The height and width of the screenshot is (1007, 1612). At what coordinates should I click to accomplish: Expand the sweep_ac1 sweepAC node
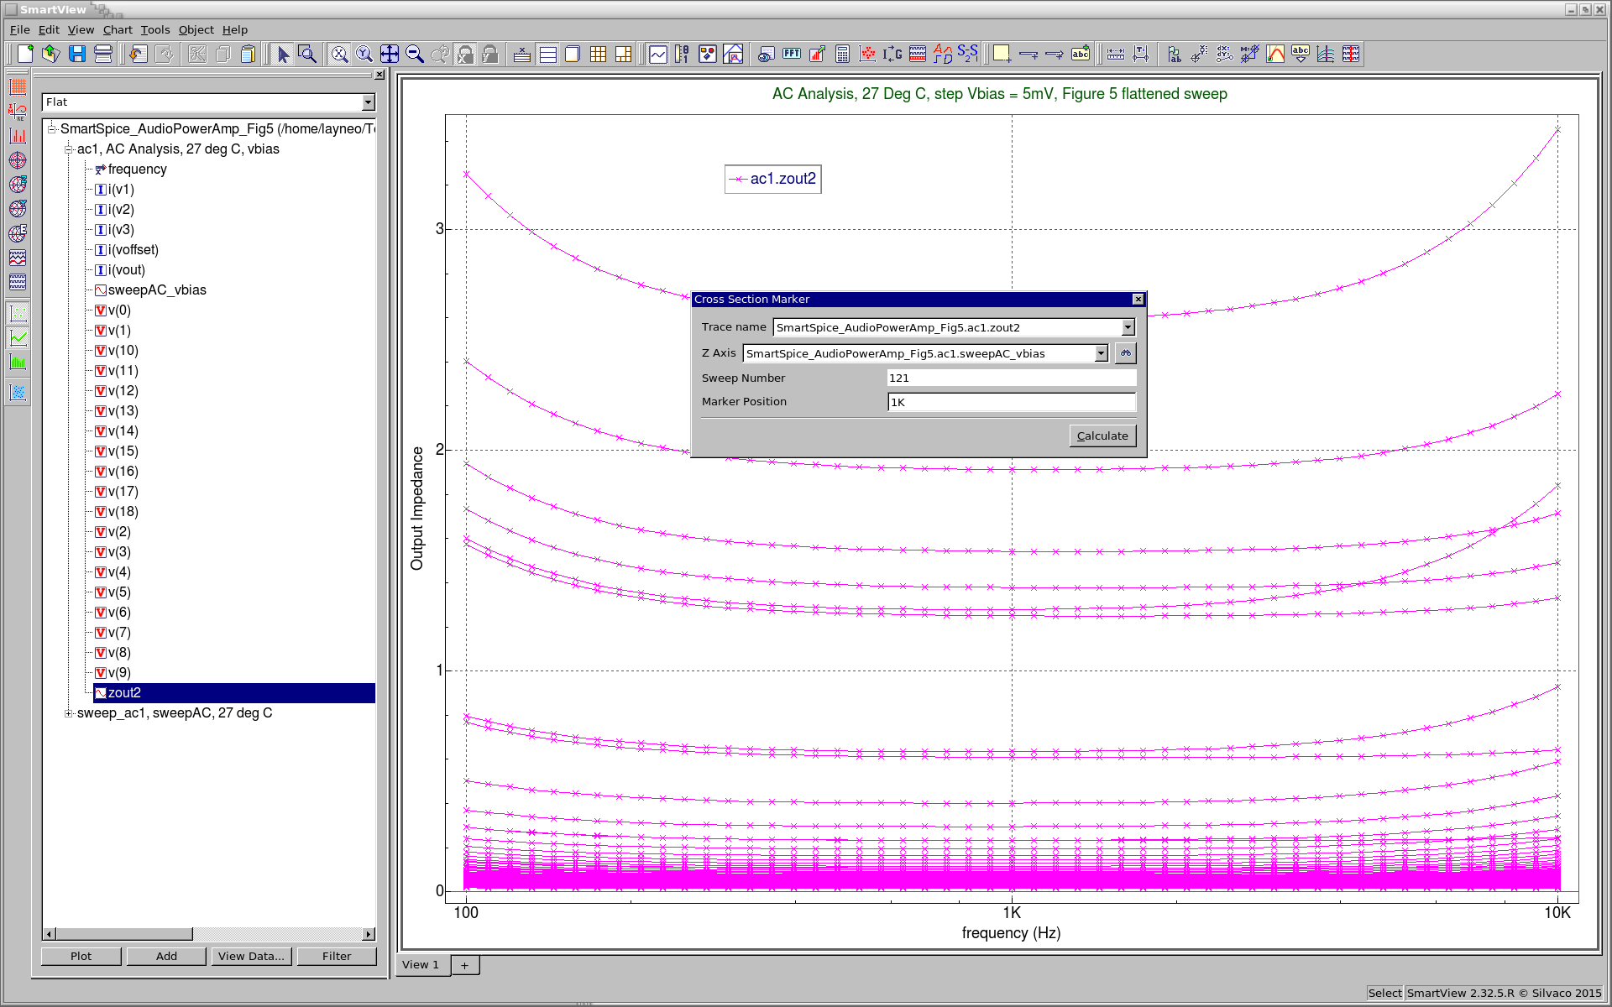69,713
